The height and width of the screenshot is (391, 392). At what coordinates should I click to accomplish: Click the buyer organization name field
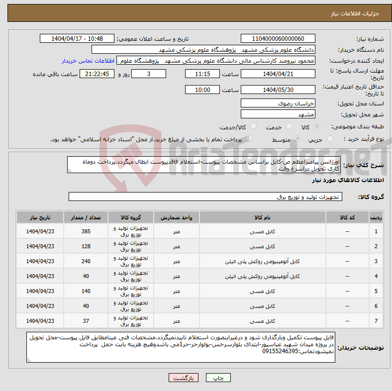[x=203, y=50]
